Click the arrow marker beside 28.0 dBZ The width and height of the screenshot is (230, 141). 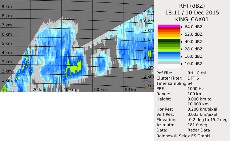(182, 49)
